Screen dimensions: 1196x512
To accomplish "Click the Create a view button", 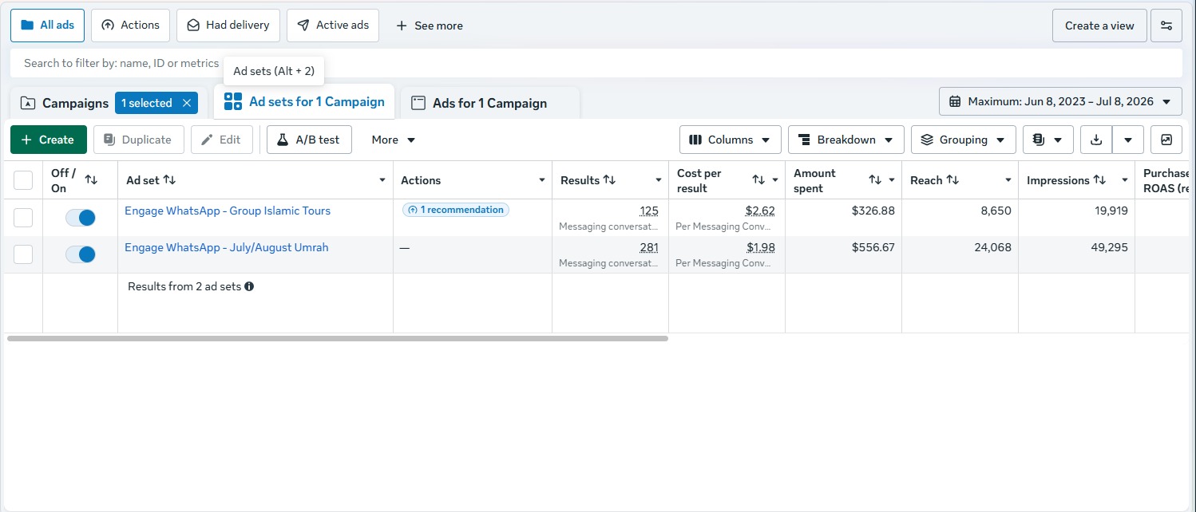I will pos(1099,26).
